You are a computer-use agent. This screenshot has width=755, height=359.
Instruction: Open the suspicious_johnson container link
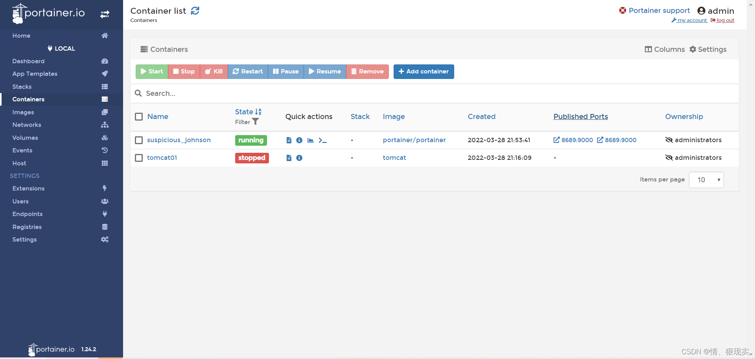pyautogui.click(x=179, y=140)
